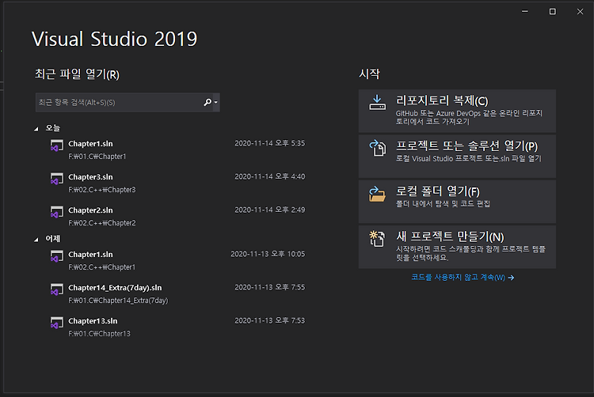Select 새 프로젝트 만들기(N) button
Viewport: 594px width, 397px height.
click(x=457, y=247)
